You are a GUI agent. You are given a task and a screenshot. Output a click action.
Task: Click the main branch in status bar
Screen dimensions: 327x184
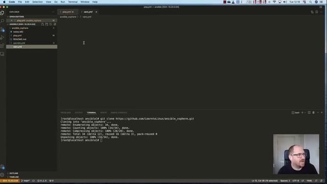click(x=26, y=181)
